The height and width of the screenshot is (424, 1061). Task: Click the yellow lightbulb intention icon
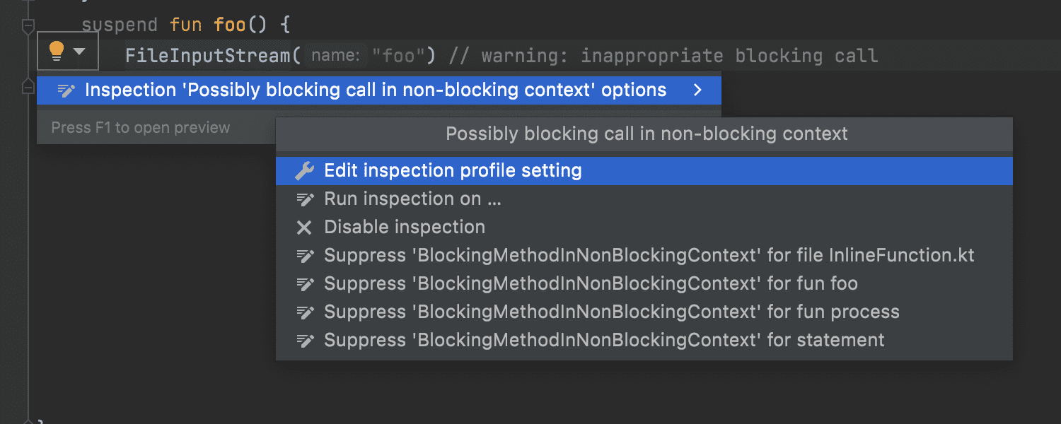pyautogui.click(x=56, y=51)
